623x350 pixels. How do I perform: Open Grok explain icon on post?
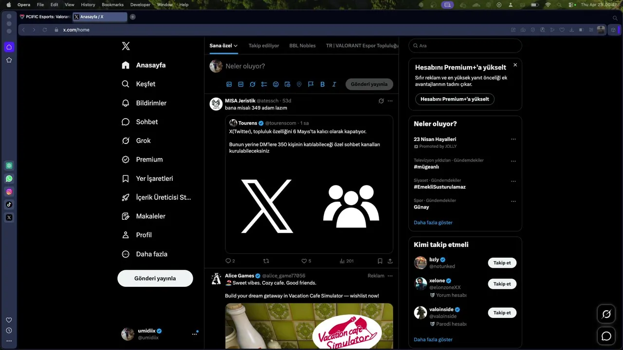(381, 101)
